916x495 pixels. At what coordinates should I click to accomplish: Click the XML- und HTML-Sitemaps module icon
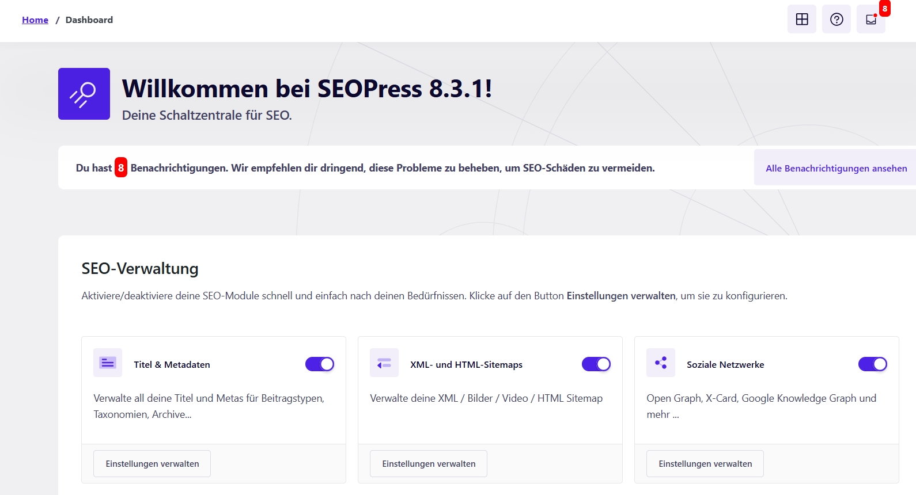[x=384, y=363]
